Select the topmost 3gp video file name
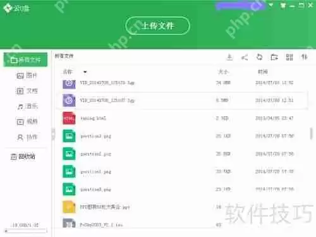This screenshot has height=237, width=316. coord(107,83)
